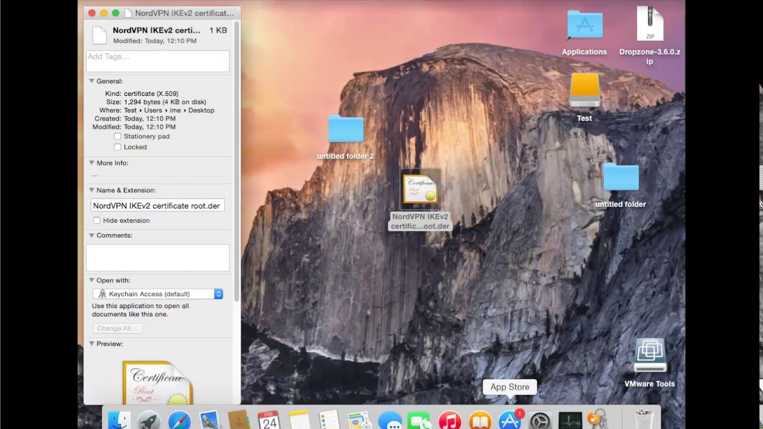Open Launchpad rocket icon in Dock

pyautogui.click(x=149, y=419)
